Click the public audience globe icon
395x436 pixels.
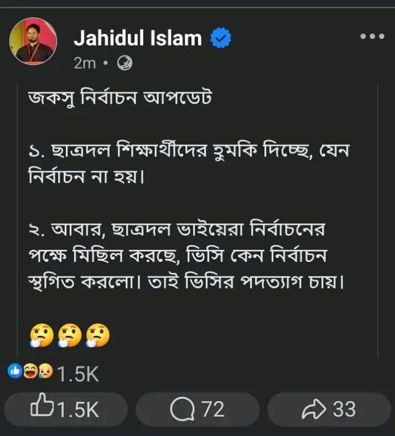click(125, 64)
